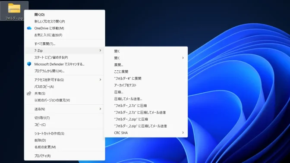Choose "フォルダー_2.zip" に圧縮してメール送信
Viewport: 290px width, 163px height.
(x=146, y=126)
